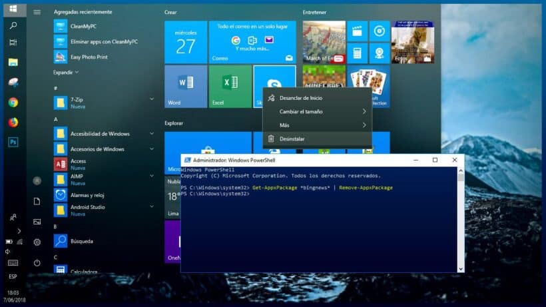The width and height of the screenshot is (546, 307).
Task: Show hidden tray icons chevron
Action: [19, 231]
